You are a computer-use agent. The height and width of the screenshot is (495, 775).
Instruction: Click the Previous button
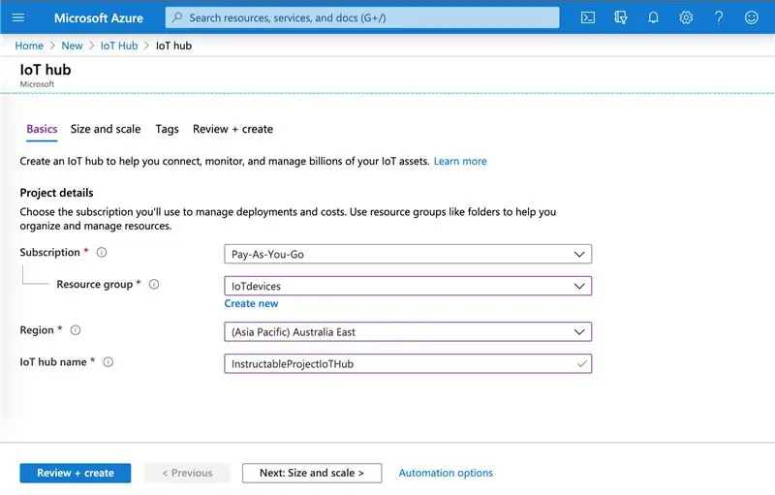click(187, 473)
